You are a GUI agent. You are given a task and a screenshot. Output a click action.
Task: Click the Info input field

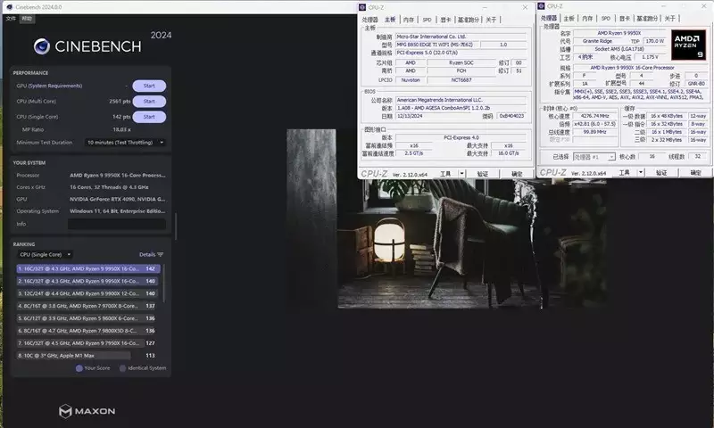click(x=117, y=224)
